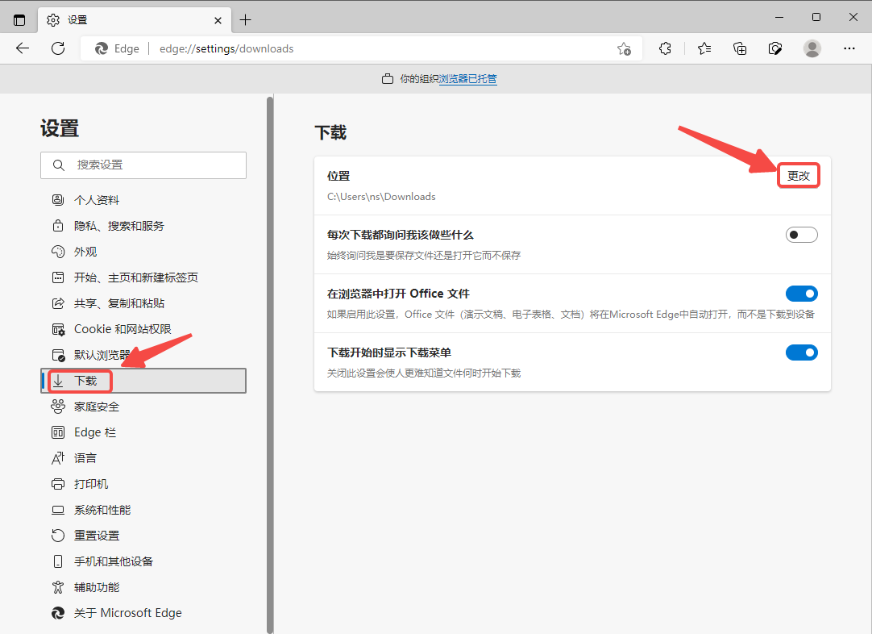Open 系统和性能 settings section

(x=143, y=510)
